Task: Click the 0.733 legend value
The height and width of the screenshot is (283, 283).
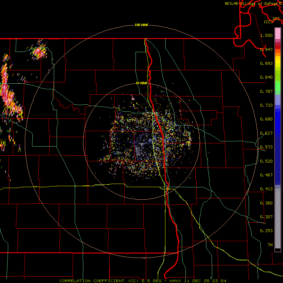Action: pos(266,105)
